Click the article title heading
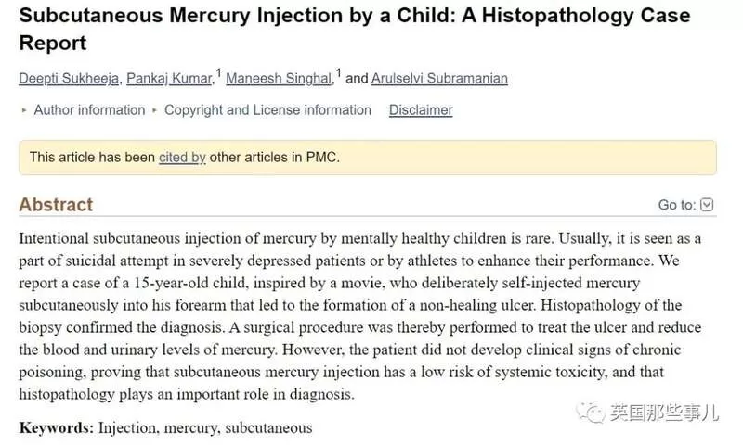Screen dimensions: 743x445 (355, 30)
